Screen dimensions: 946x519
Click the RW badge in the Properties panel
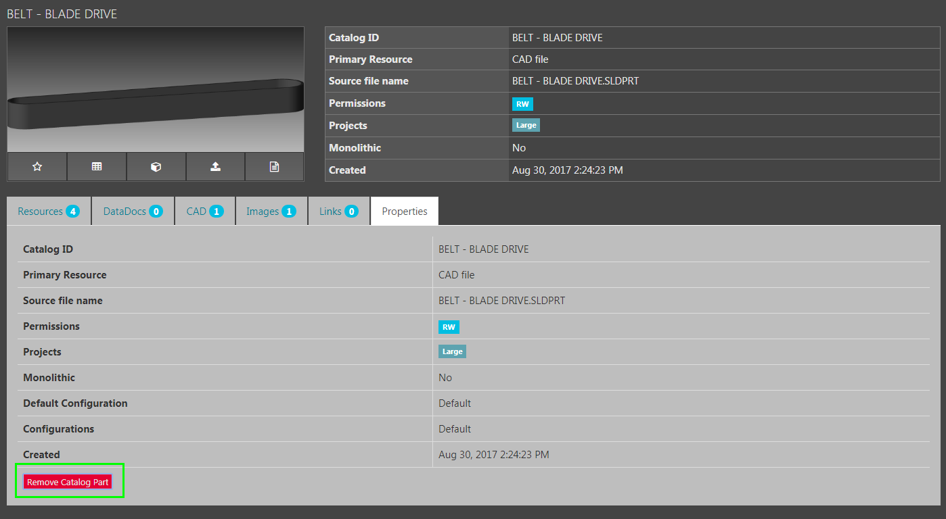pos(449,327)
